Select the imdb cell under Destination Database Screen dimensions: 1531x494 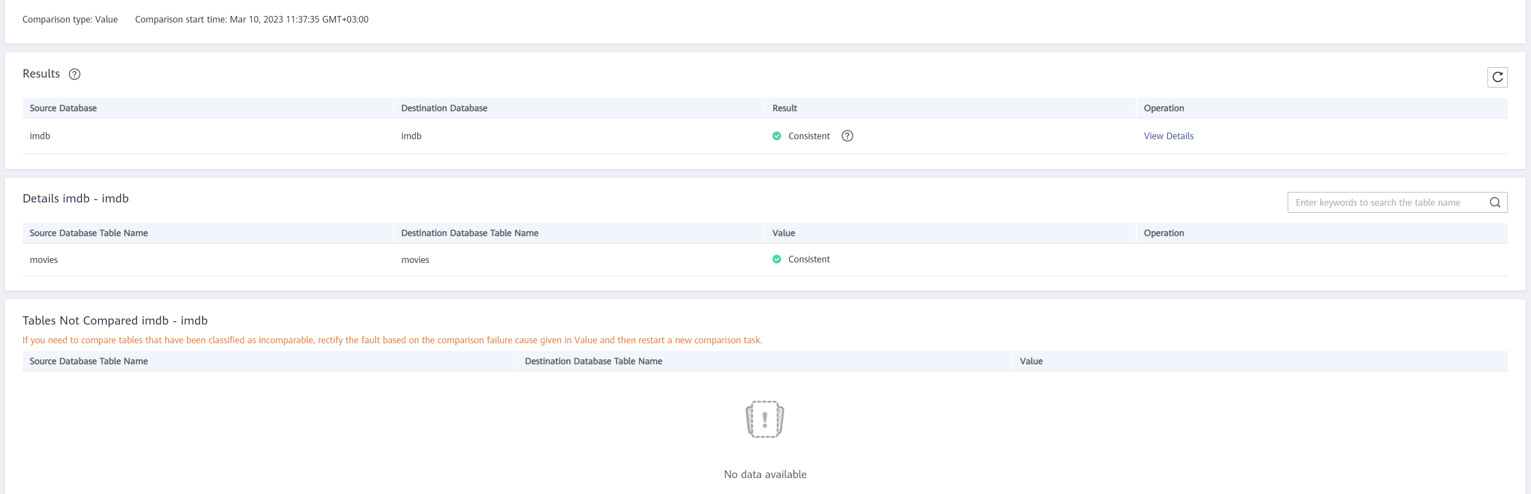point(411,136)
